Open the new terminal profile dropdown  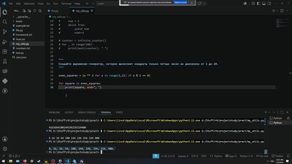269,112
